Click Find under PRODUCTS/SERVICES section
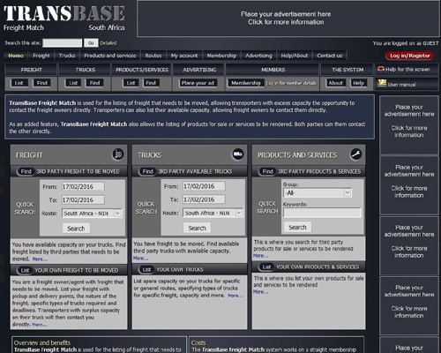Screen dimensions: 441x353 point(151,83)
